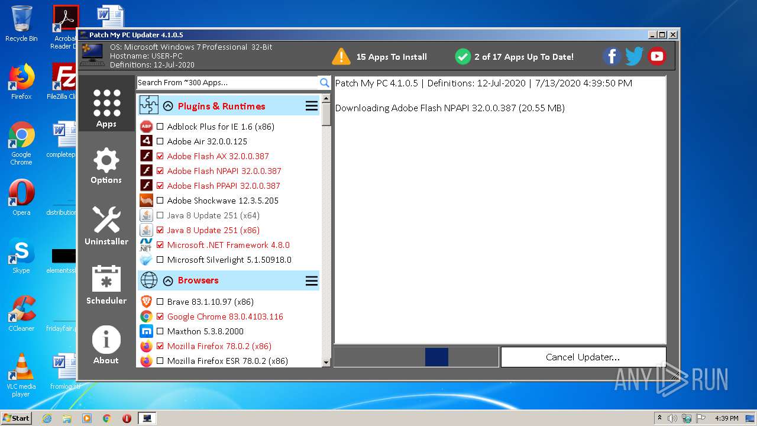Viewport: 757px width, 426px height.
Task: Uncheck Microsoft .NET Framework 4.8.0
Action: click(x=160, y=245)
